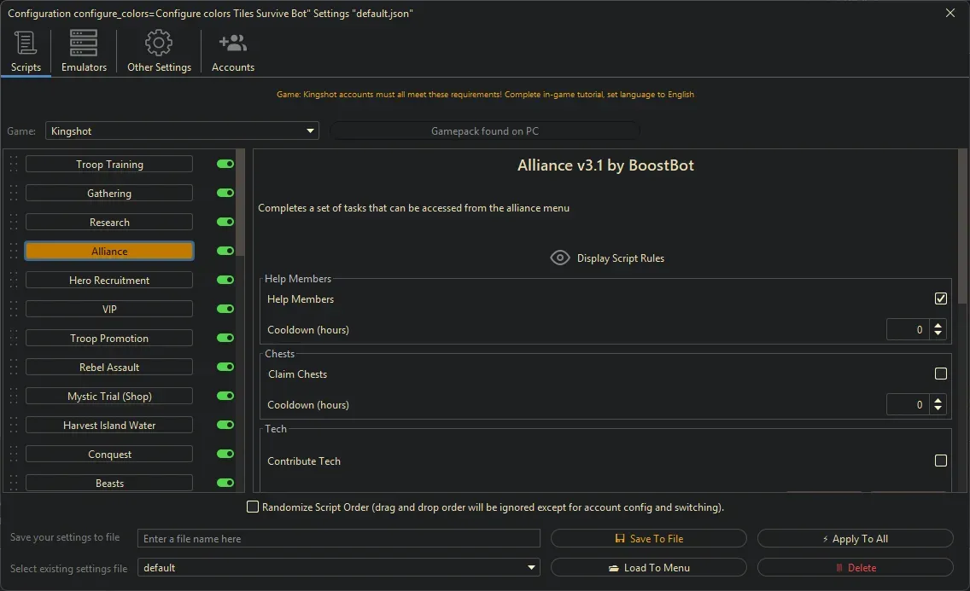The image size is (970, 591).
Task: Click drag handle beside Troop Training
Action: 14,165
